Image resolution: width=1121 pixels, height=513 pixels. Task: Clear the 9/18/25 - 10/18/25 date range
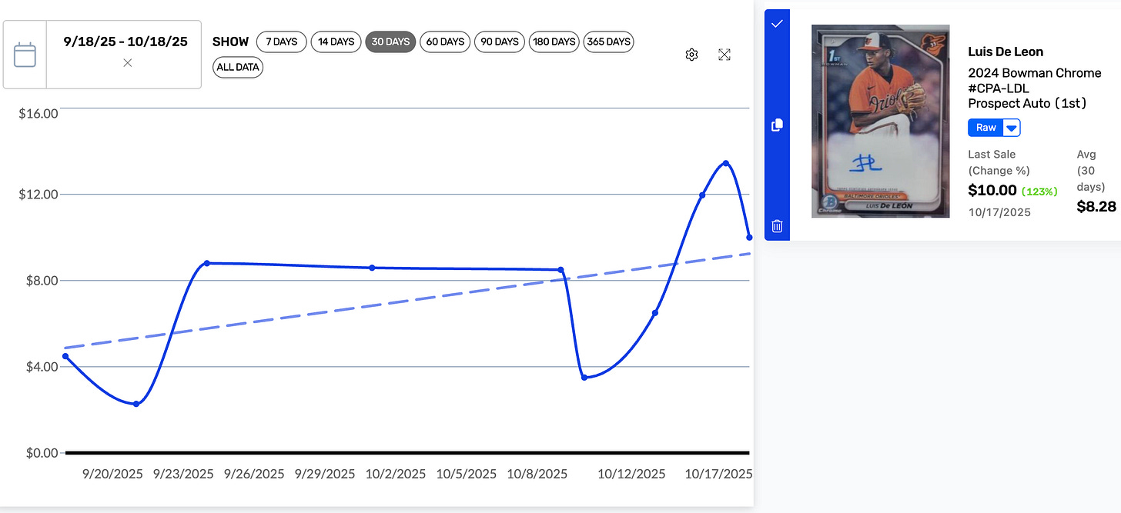128,63
